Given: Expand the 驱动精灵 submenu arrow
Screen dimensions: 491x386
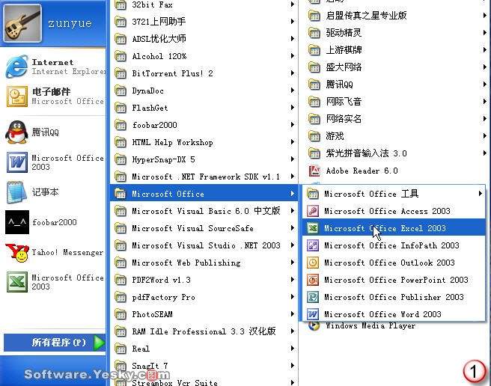Looking at the screenshot, I should point(485,33).
